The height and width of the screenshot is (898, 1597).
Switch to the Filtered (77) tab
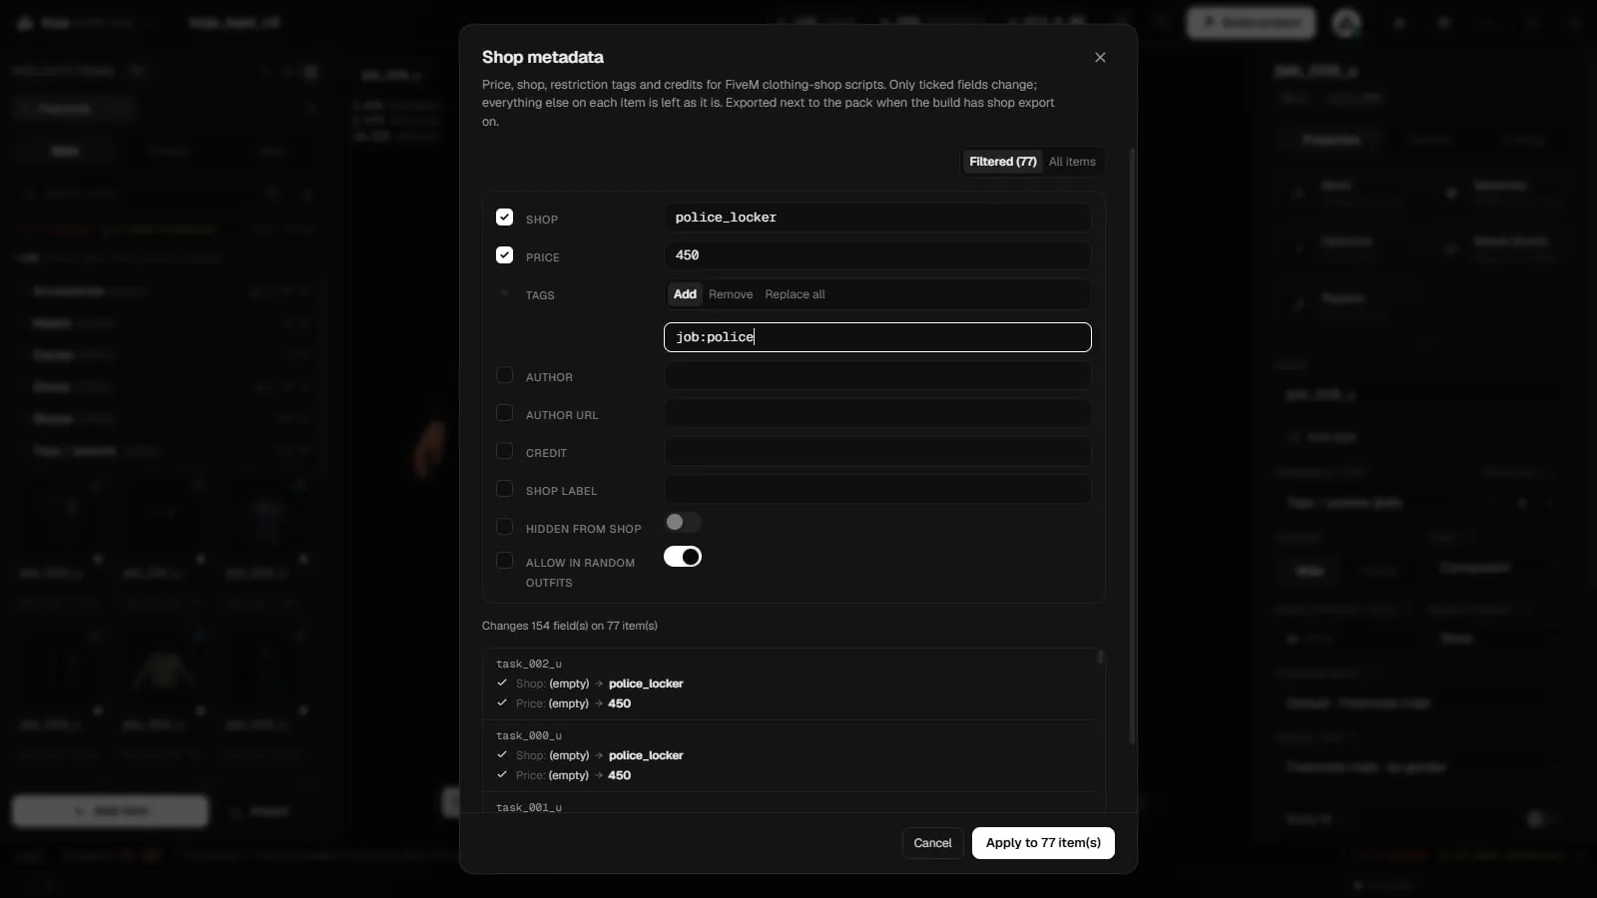(x=1003, y=162)
